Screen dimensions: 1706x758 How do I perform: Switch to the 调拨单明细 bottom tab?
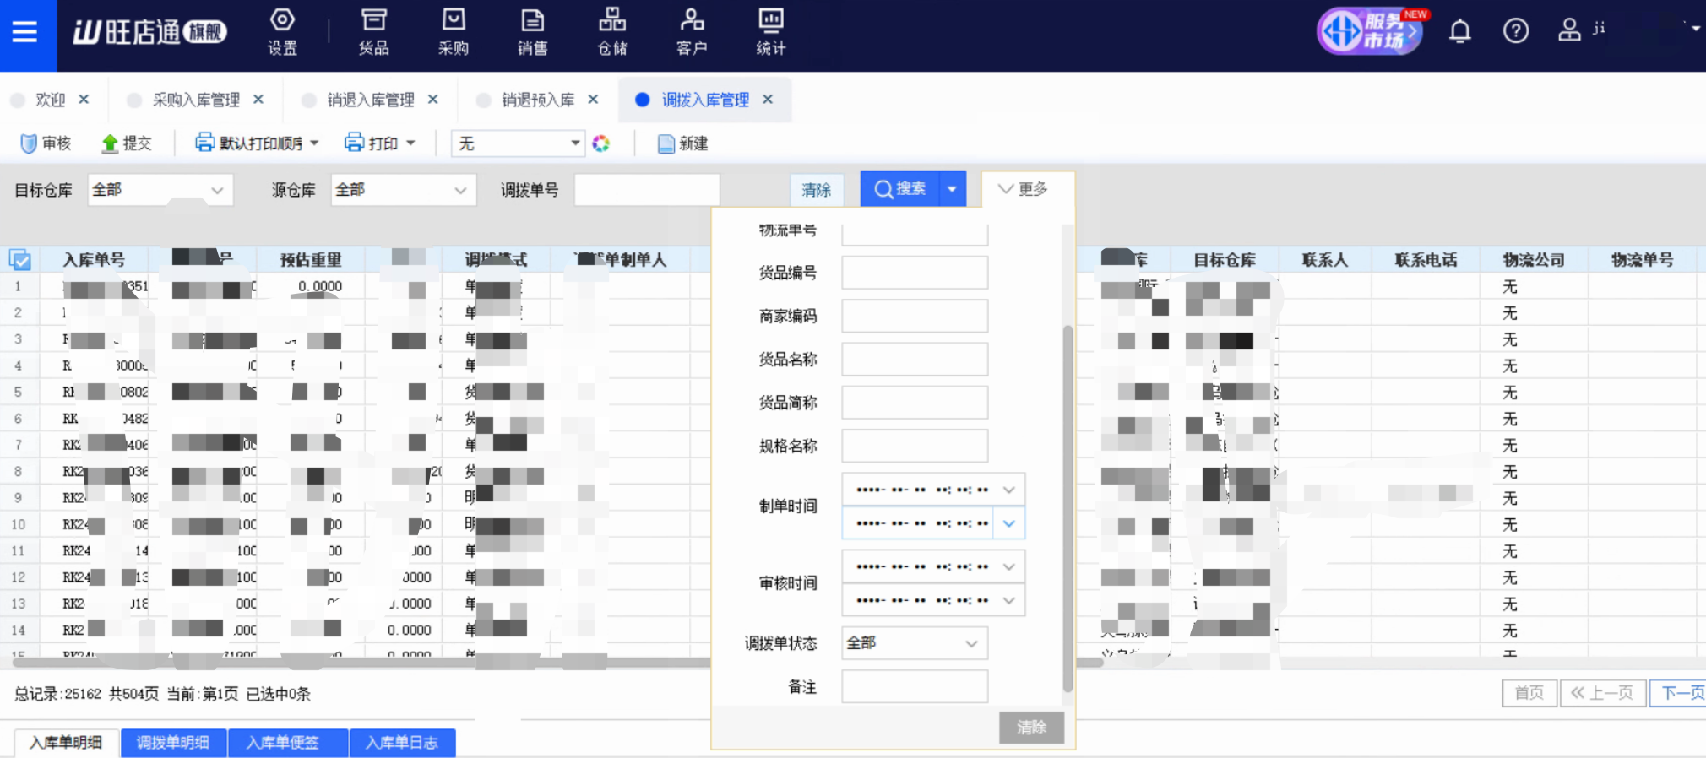click(x=173, y=742)
